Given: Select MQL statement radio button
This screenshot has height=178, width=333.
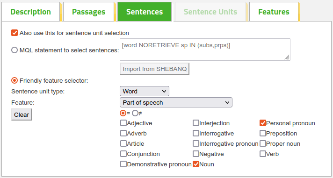Looking at the screenshot, I should pyautogui.click(x=14, y=50).
